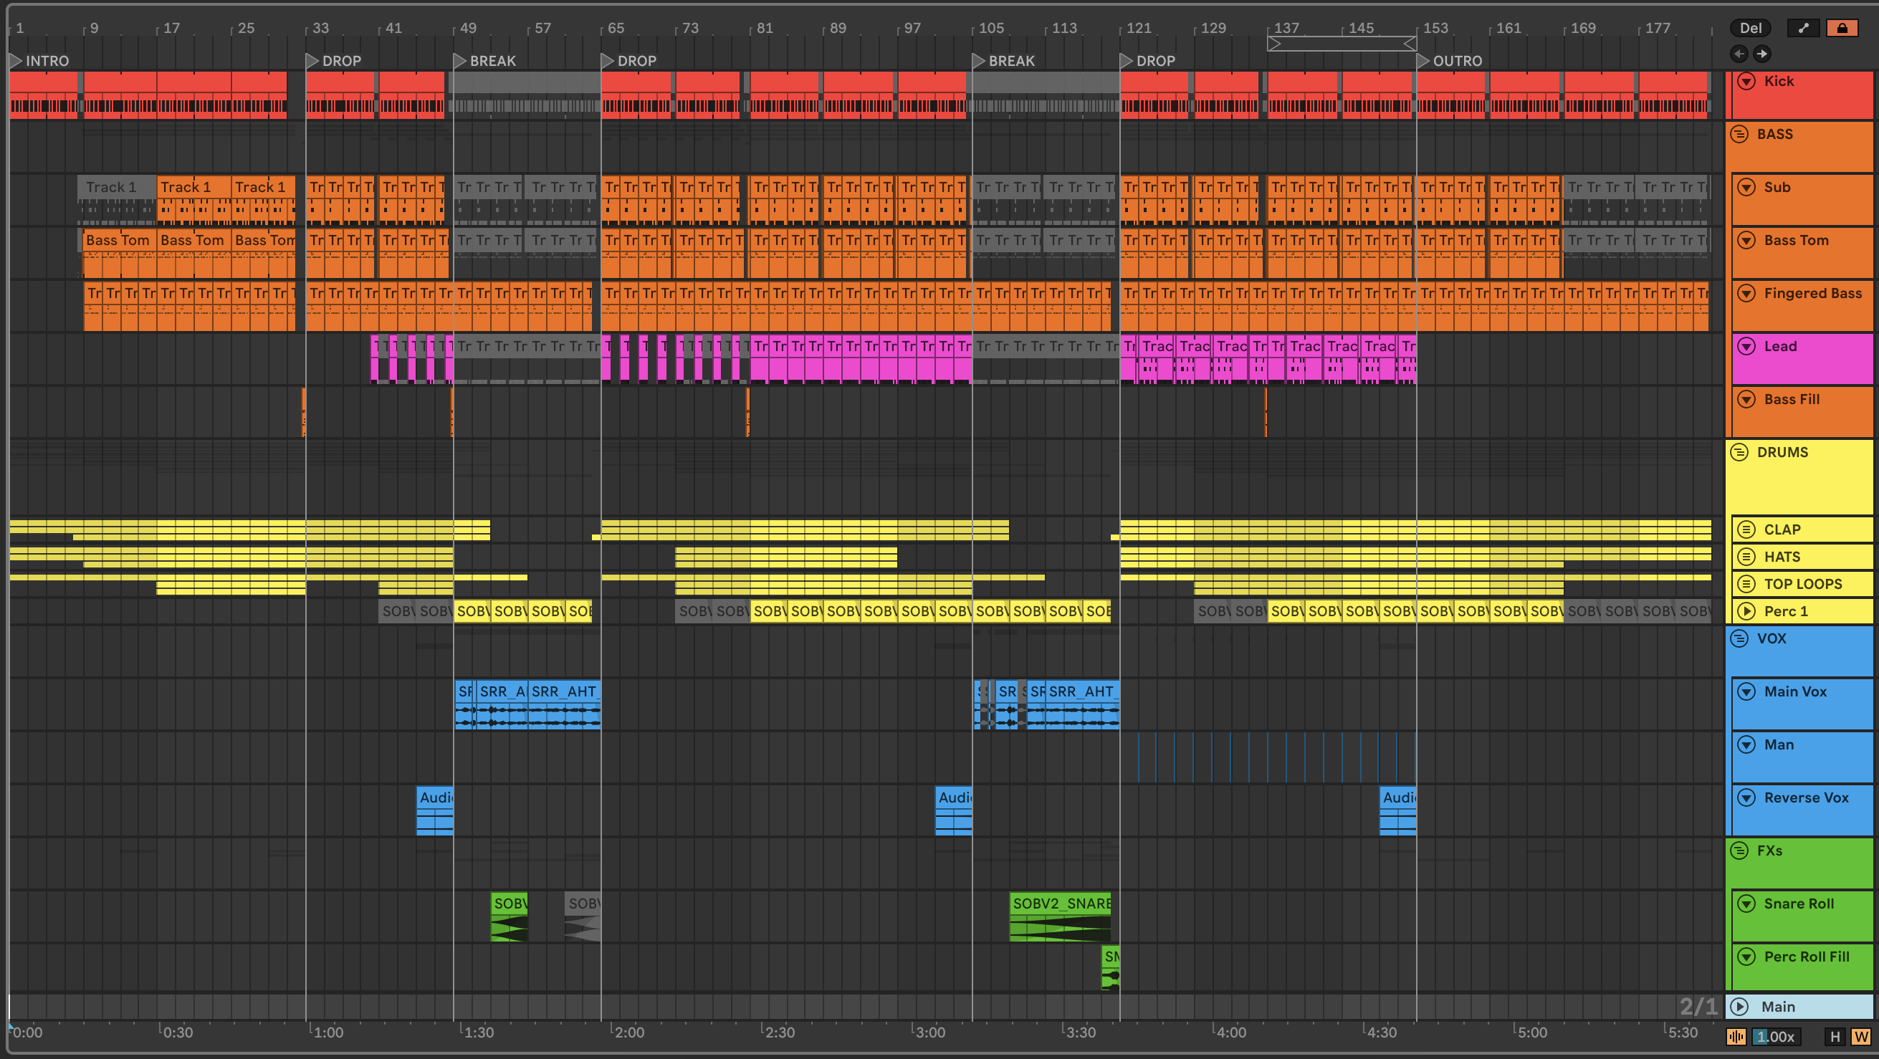
Task: Fold the Reverse Vox track icon
Action: [x=1746, y=798]
